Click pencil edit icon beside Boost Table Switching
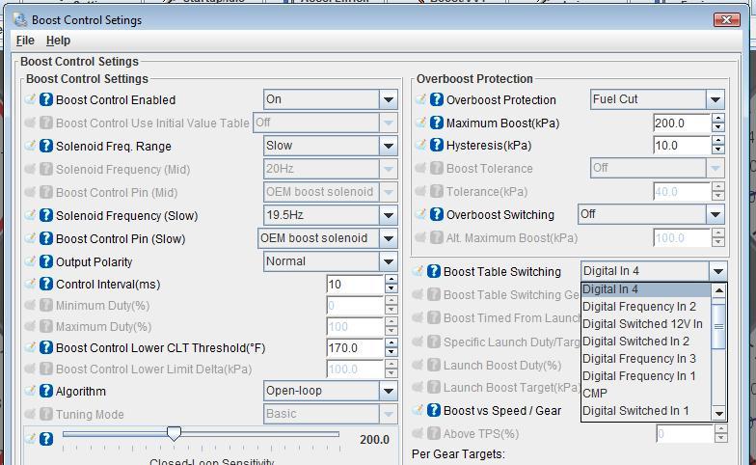The image size is (756, 465). point(418,270)
